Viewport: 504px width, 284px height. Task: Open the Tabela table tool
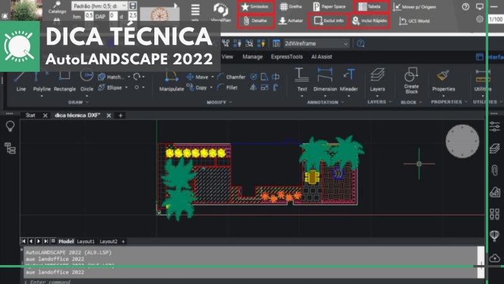(x=370, y=6)
